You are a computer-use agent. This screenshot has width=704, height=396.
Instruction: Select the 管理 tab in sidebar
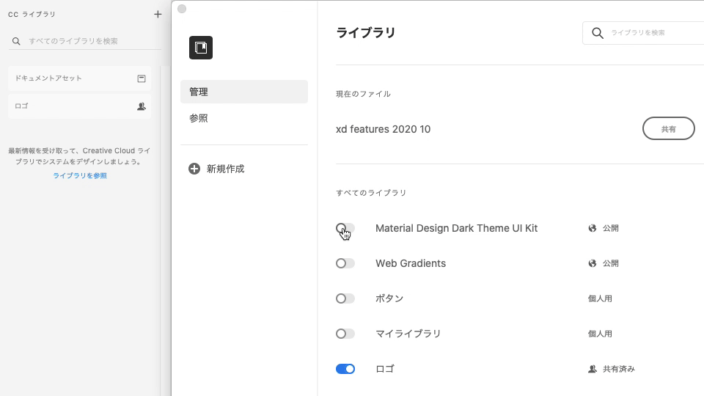(244, 92)
